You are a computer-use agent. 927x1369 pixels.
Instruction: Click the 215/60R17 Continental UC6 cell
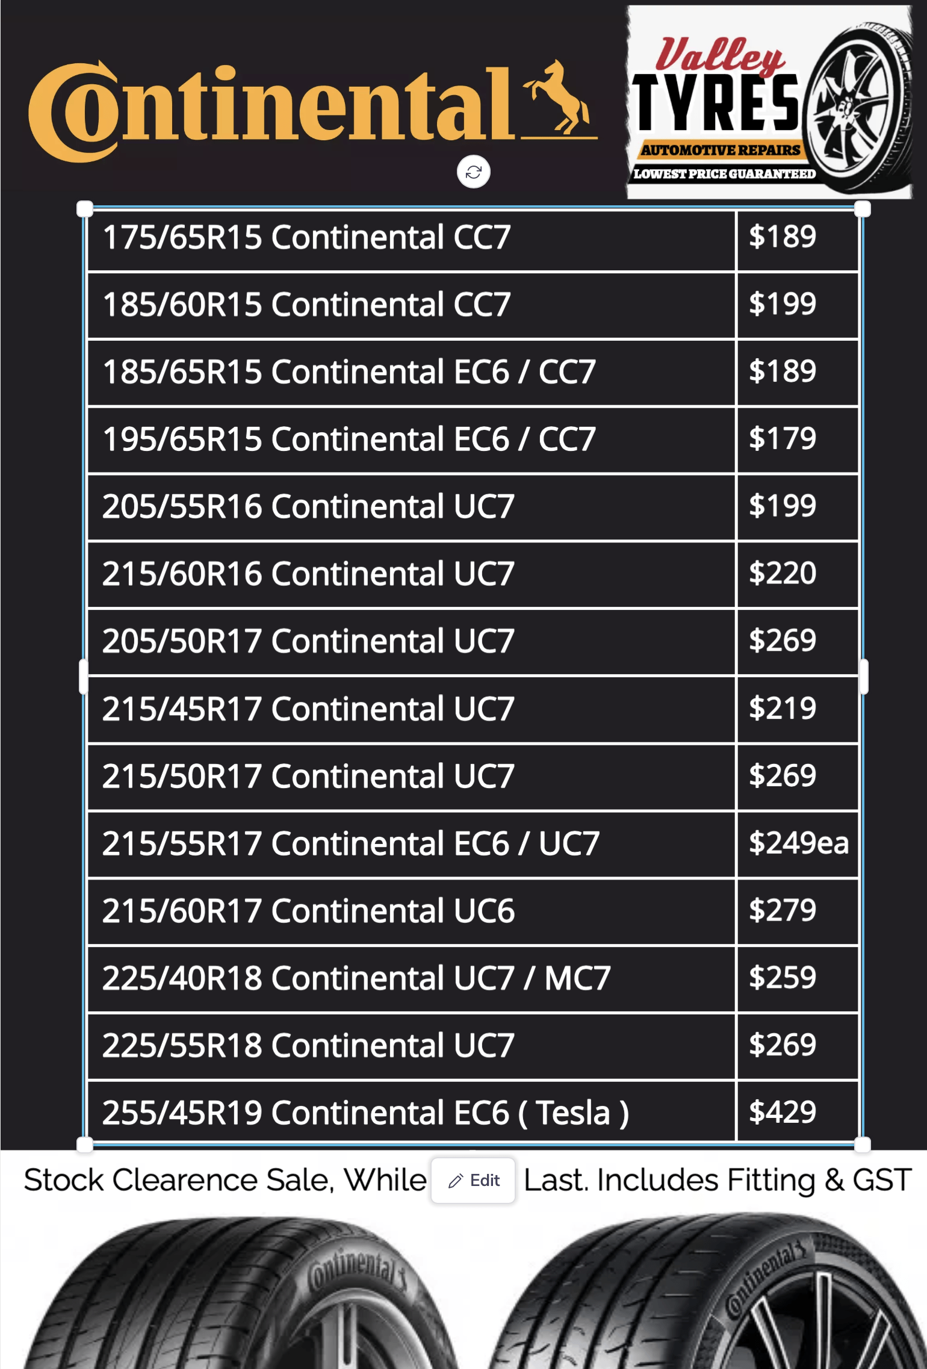pos(411,911)
